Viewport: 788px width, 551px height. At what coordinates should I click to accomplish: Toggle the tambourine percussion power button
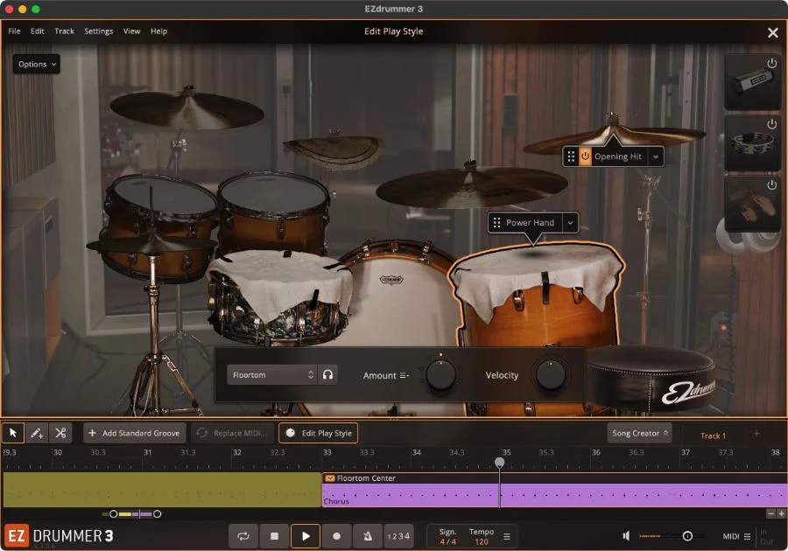pos(771,124)
